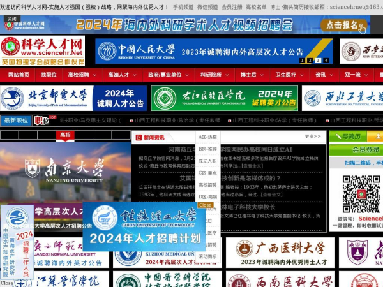This screenshot has width=383, height=287.
Task: Click the orange user icon button
Action: [375, 136]
